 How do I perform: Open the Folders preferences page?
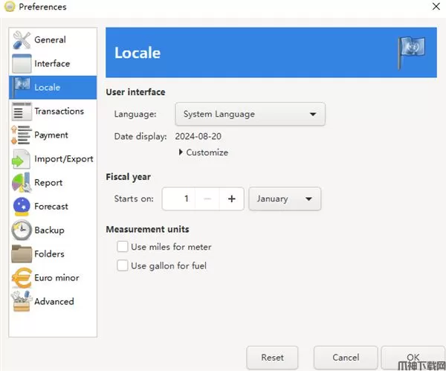[53, 254]
